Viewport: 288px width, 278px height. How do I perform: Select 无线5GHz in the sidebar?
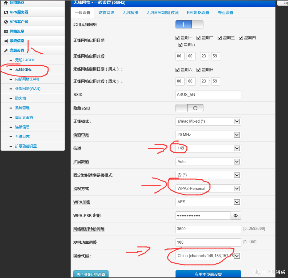pyautogui.click(x=23, y=70)
